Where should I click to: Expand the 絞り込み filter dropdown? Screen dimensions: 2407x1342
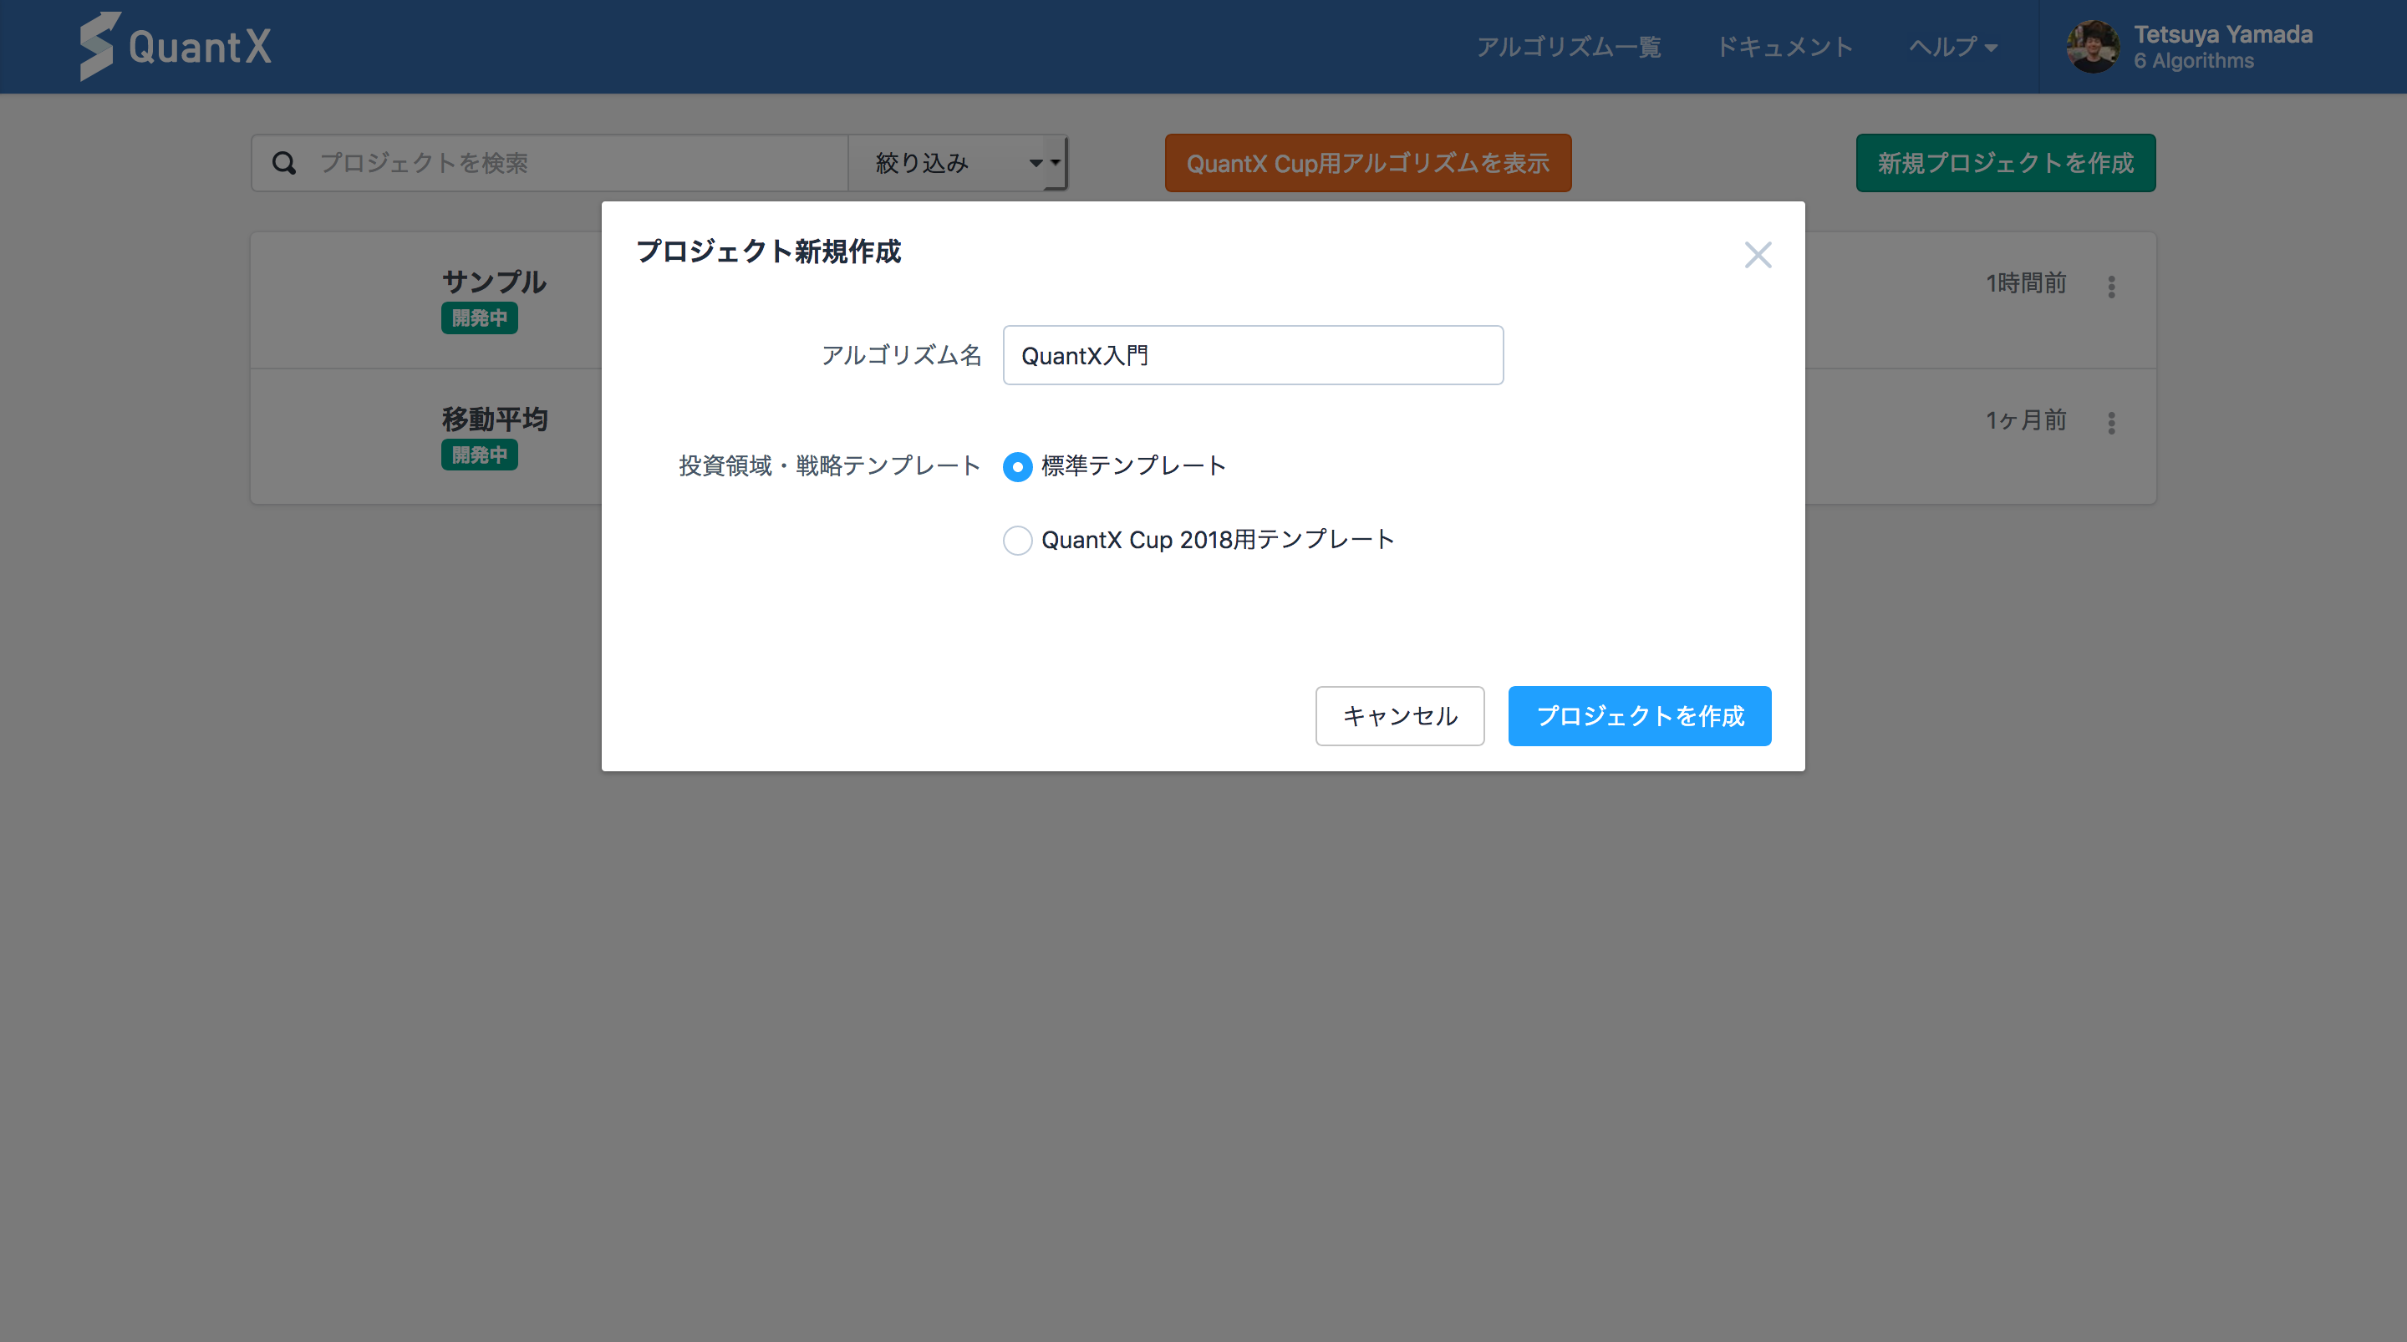(x=957, y=164)
